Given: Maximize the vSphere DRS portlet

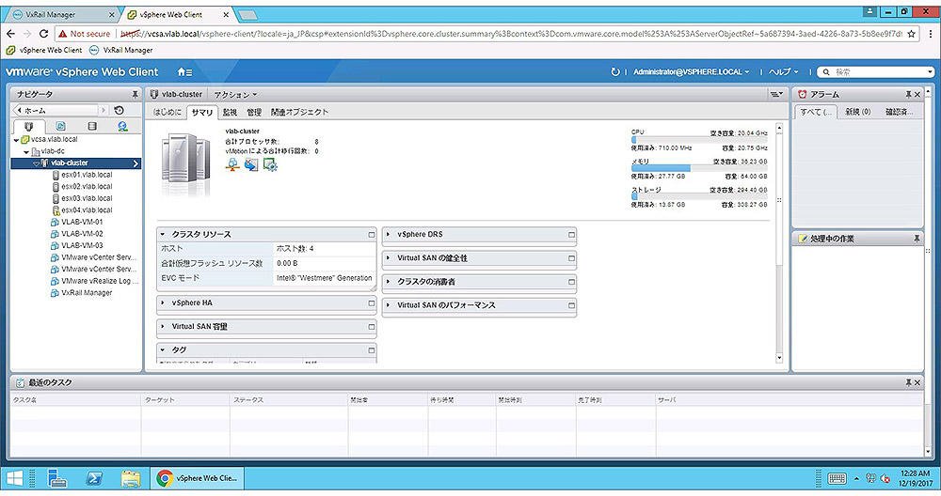Looking at the screenshot, I should coord(571,234).
